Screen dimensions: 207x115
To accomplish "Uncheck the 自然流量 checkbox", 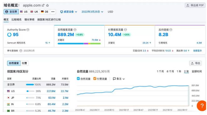I will click(78, 79).
